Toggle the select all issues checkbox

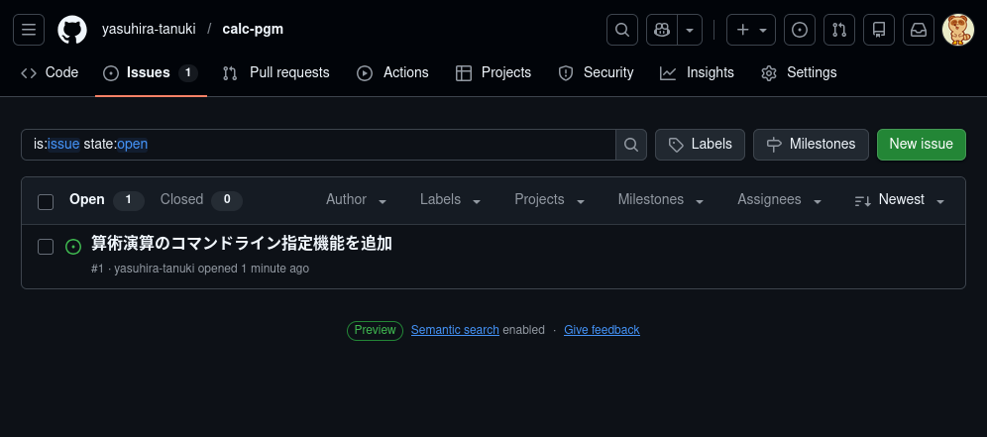point(46,201)
